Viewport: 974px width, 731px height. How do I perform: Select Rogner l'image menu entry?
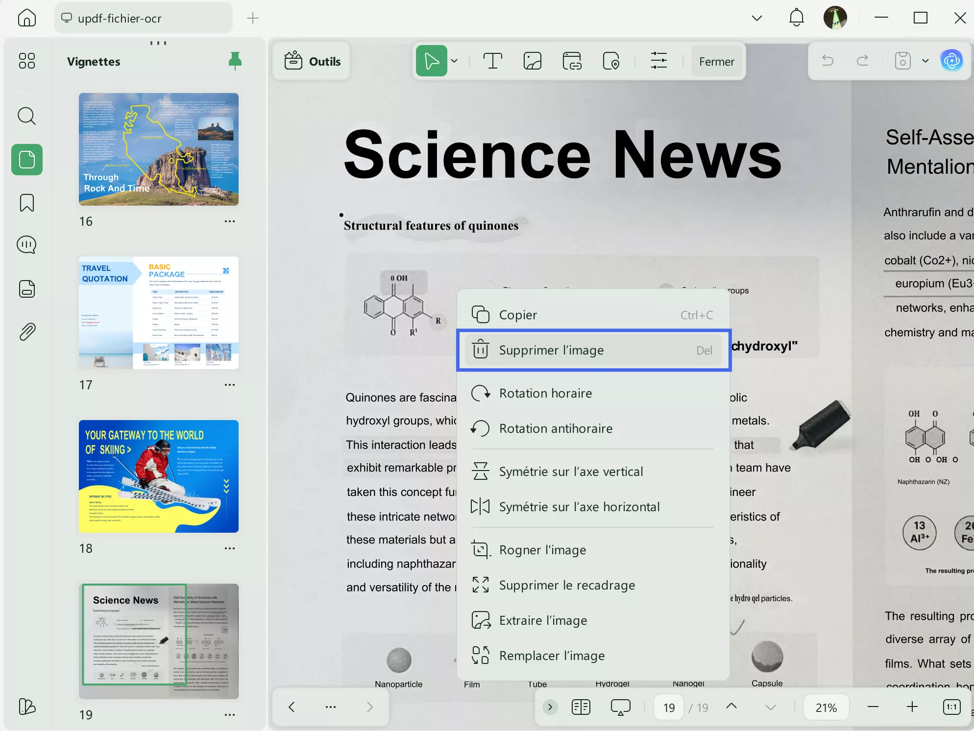[x=542, y=550]
